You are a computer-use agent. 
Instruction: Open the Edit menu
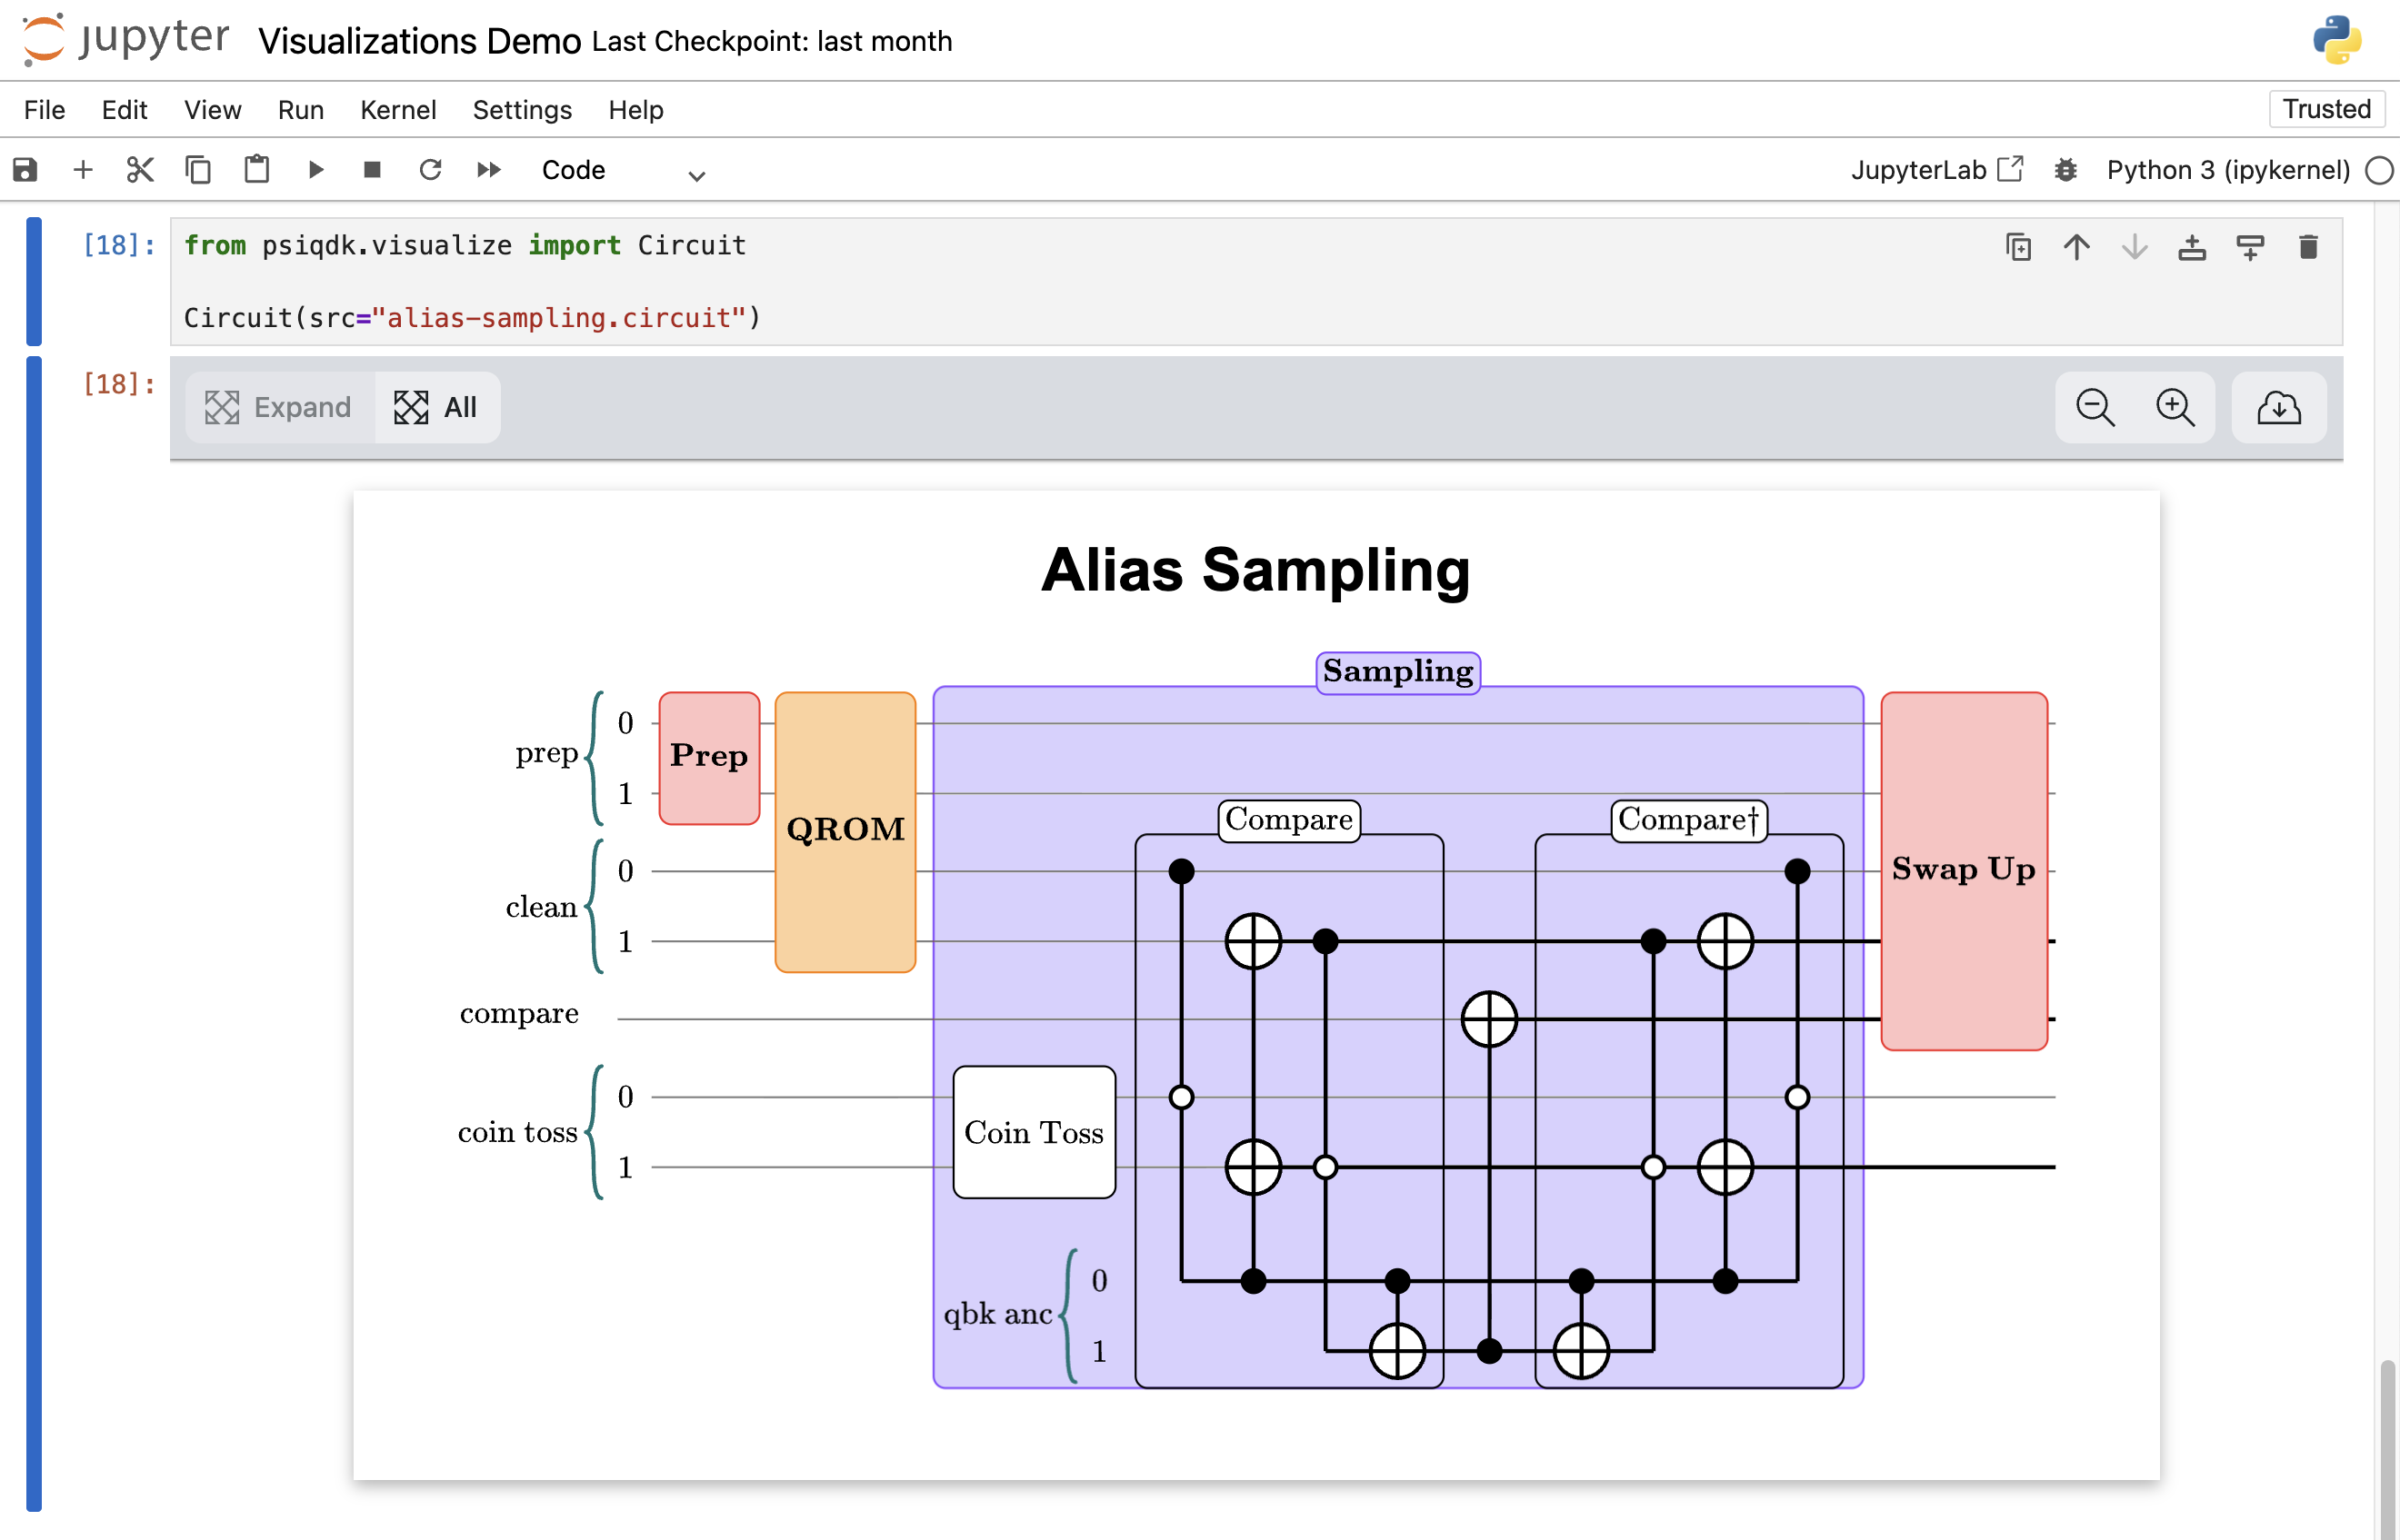click(125, 110)
